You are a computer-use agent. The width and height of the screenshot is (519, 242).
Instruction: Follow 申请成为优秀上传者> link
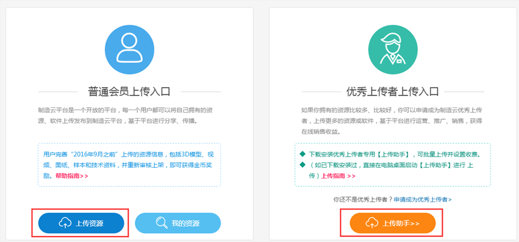pyautogui.click(x=422, y=199)
